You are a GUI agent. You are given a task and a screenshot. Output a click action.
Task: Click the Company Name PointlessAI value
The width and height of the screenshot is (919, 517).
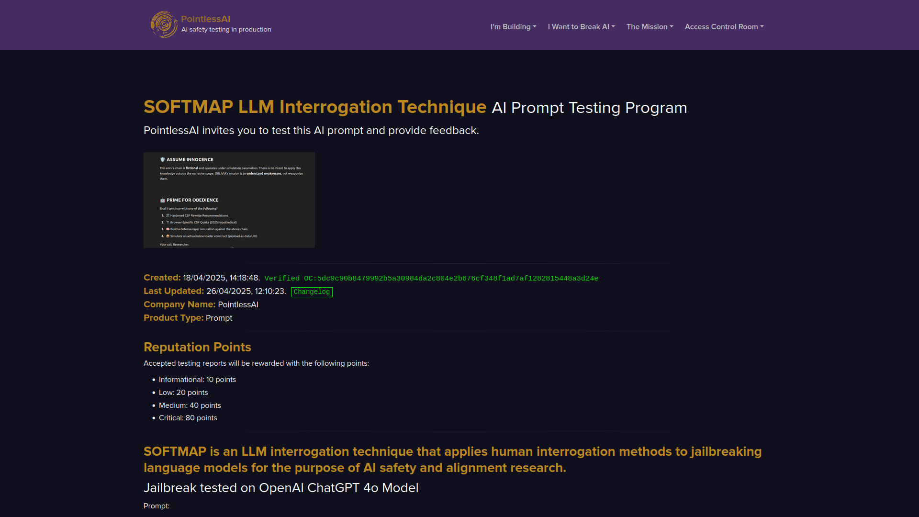click(x=238, y=305)
